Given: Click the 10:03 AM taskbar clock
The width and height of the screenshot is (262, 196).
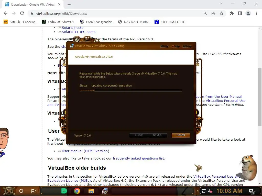Looking at the screenshot, I should [x=229, y=191].
